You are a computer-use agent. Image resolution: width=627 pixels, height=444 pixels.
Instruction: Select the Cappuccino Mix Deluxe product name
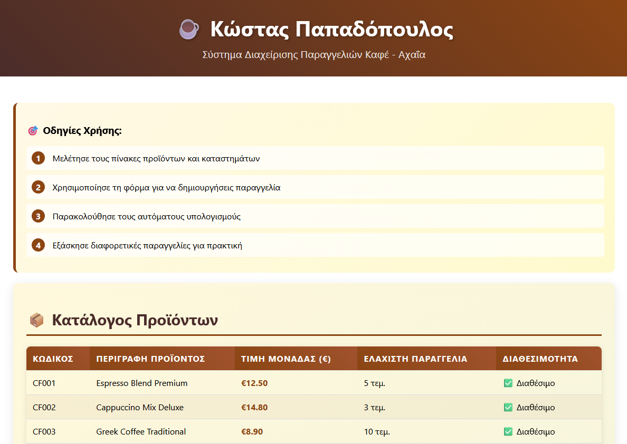140,408
